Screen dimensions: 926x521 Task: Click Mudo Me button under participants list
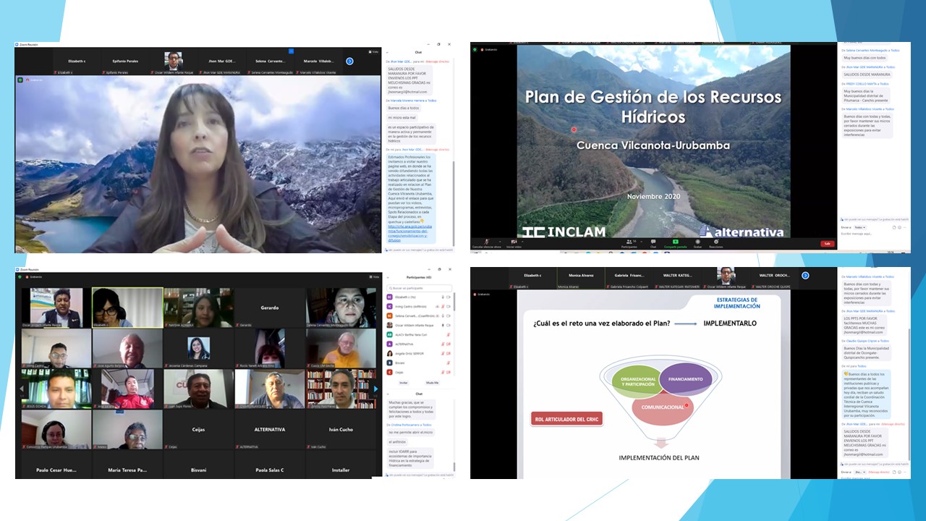tap(432, 383)
